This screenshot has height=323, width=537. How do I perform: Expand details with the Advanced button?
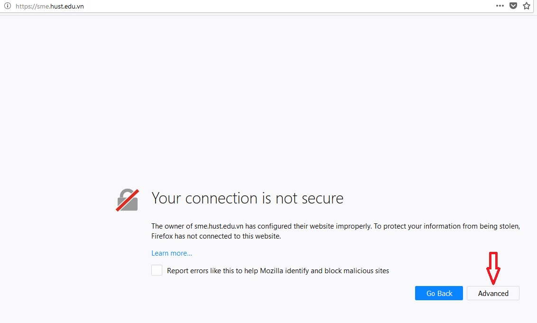[493, 293]
